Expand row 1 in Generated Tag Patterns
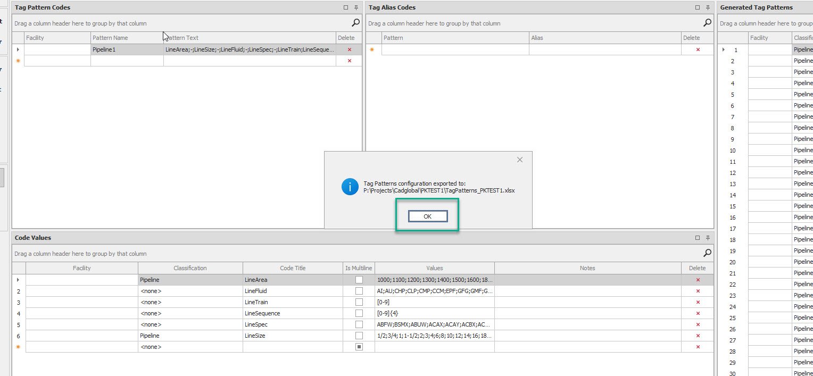 (x=723, y=50)
